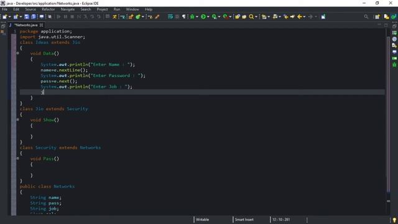This screenshot has width=398, height=224.
Task: Click the String job; declaration line
Action: click(44, 208)
